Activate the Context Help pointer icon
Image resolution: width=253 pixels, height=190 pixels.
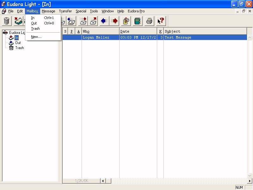click(161, 21)
